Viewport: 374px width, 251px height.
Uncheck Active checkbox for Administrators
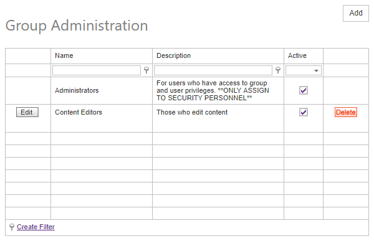pos(304,90)
